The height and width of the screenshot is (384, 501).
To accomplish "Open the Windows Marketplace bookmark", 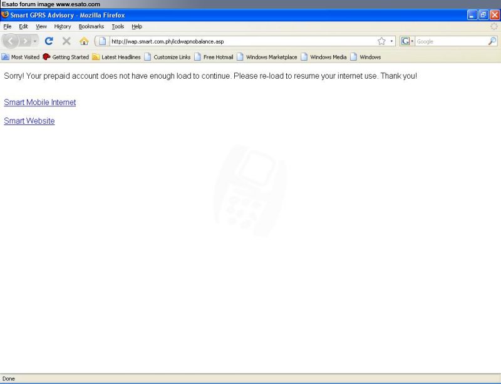I will point(267,57).
